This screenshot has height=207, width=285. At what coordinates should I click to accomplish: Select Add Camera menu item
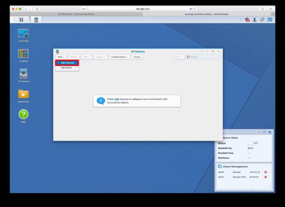tap(67, 63)
